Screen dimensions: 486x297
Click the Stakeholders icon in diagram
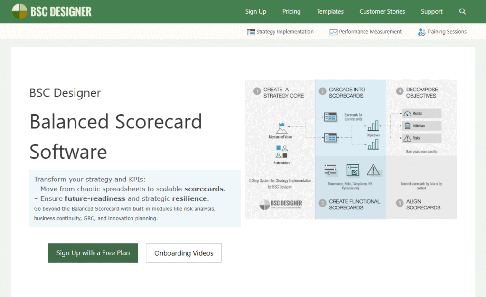click(x=282, y=152)
